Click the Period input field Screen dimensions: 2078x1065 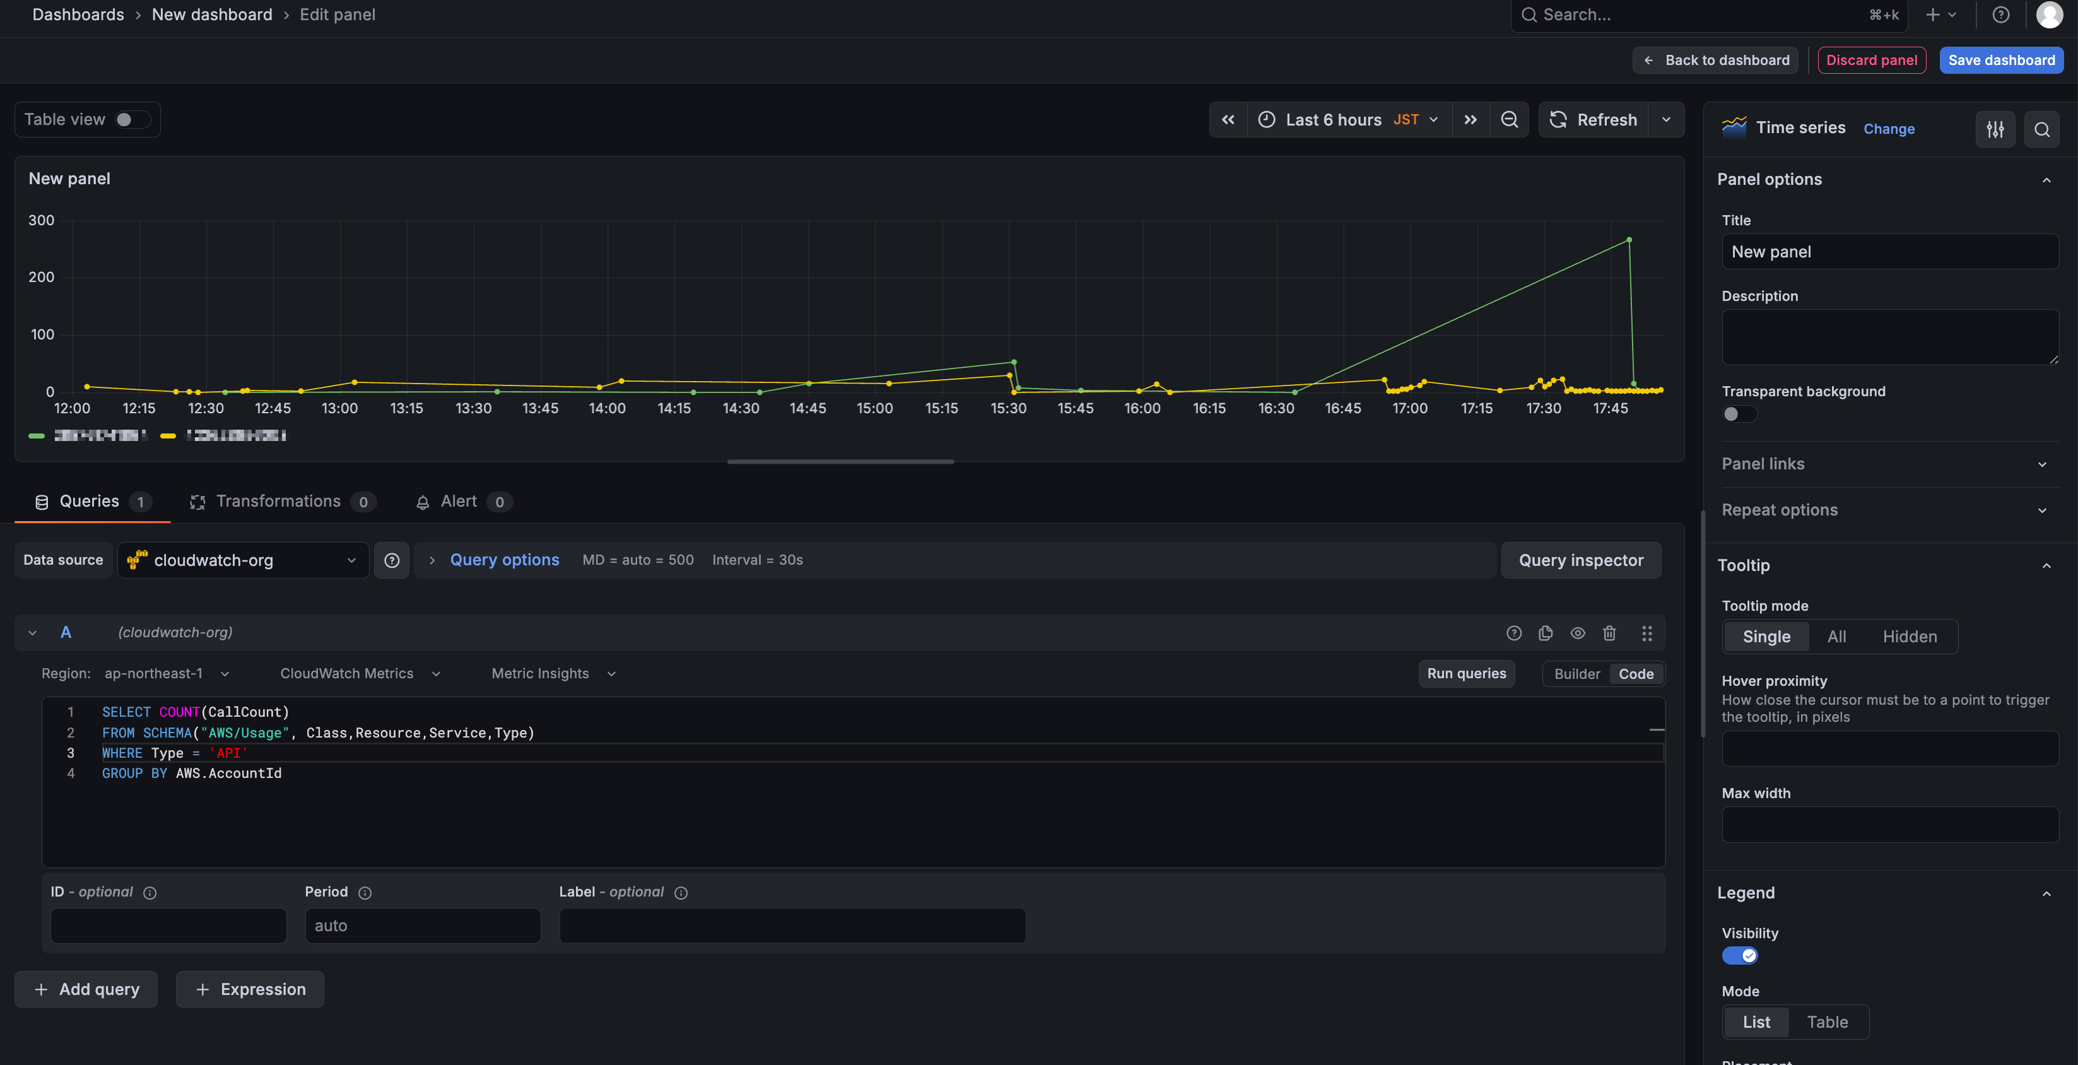(423, 926)
